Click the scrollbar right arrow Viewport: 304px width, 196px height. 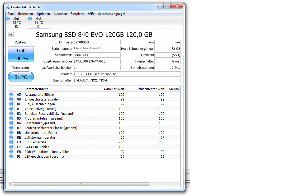(178, 184)
